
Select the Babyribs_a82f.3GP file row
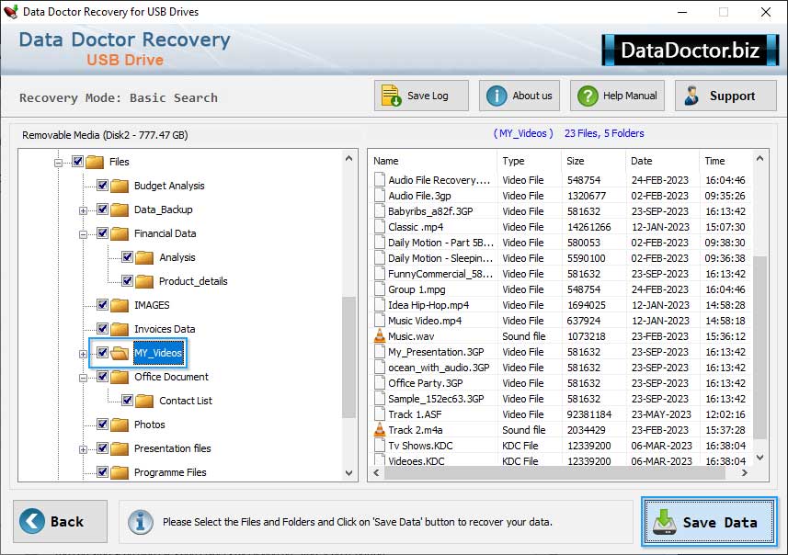click(x=562, y=211)
